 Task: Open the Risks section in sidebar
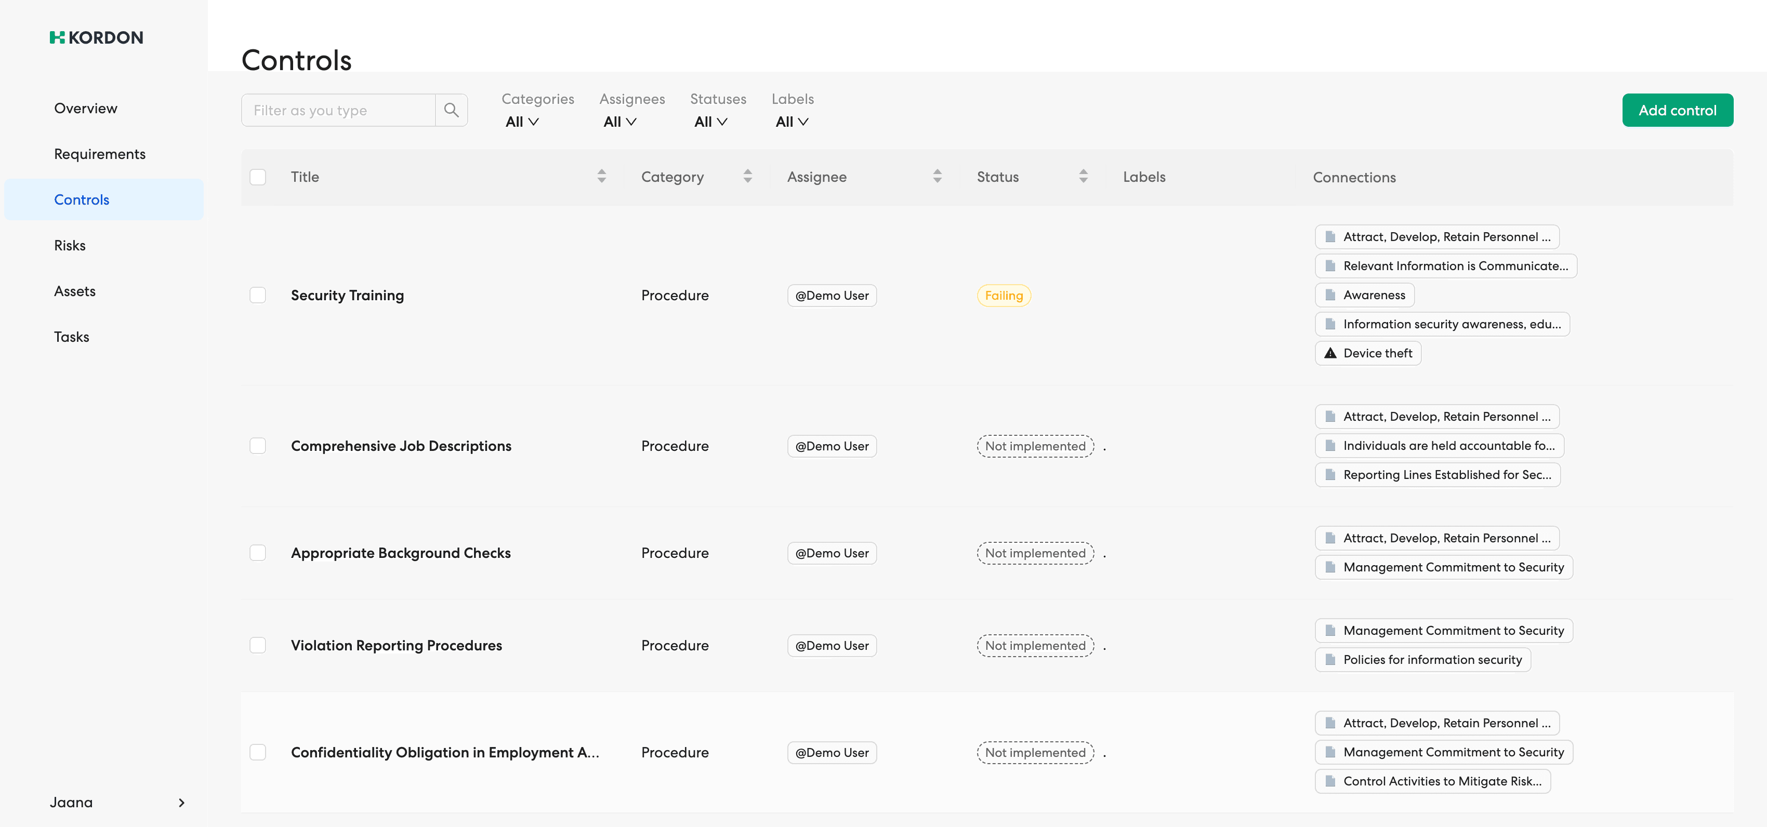click(69, 246)
